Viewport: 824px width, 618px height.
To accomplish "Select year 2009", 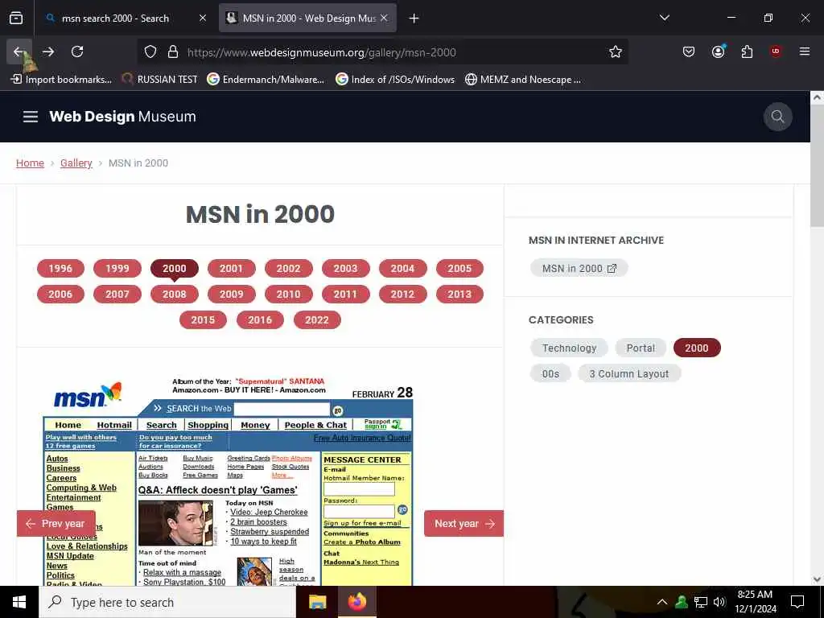I will pyautogui.click(x=231, y=295).
